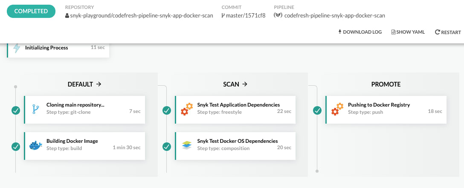Click the '7 sec' duration

[135, 111]
